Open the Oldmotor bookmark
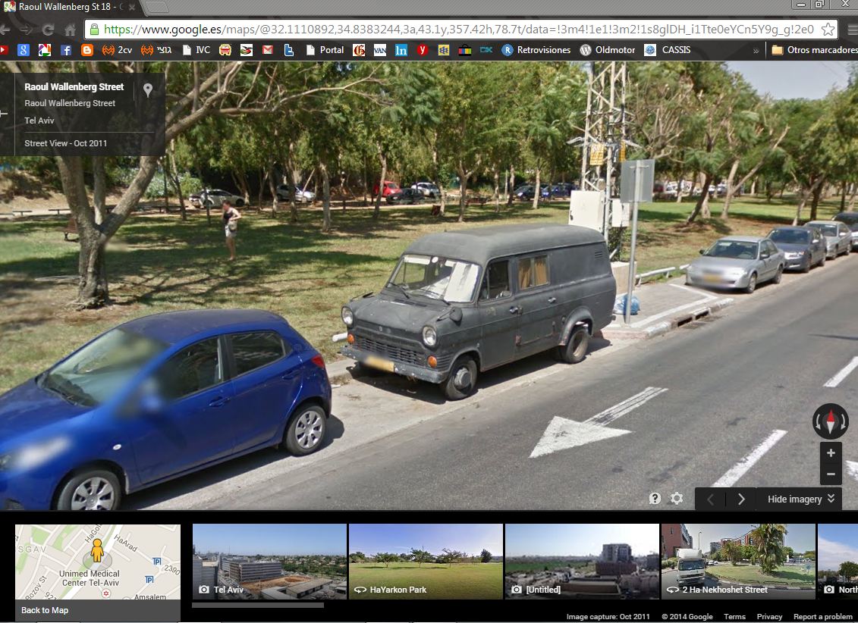This screenshot has width=858, height=623. pyautogui.click(x=606, y=50)
